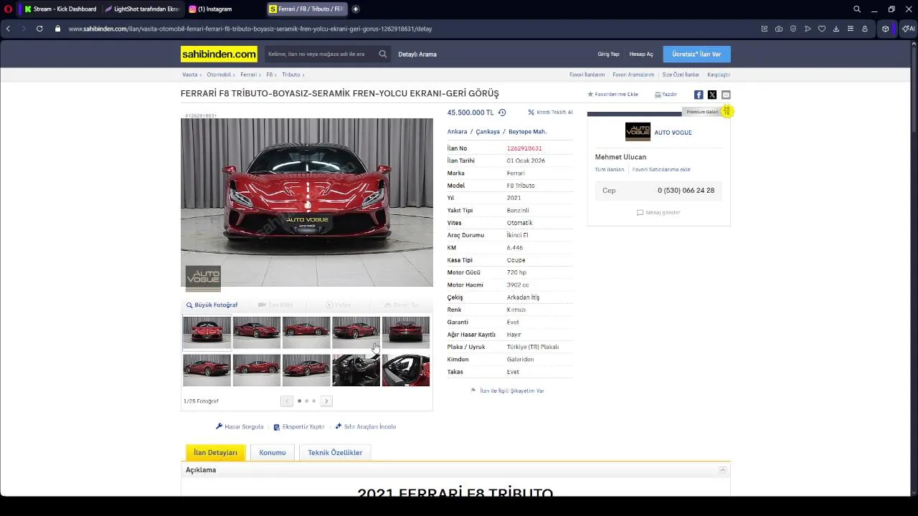Select the Konumu tab
Viewport: 918px width, 516px height.
[x=273, y=452]
